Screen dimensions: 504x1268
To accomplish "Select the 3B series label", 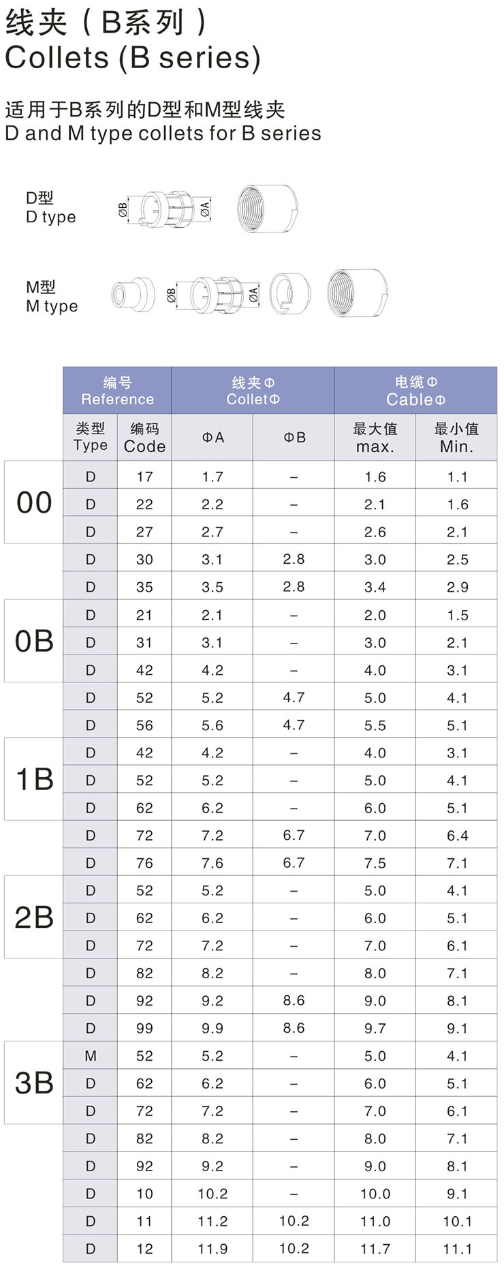I will 34,1083.
